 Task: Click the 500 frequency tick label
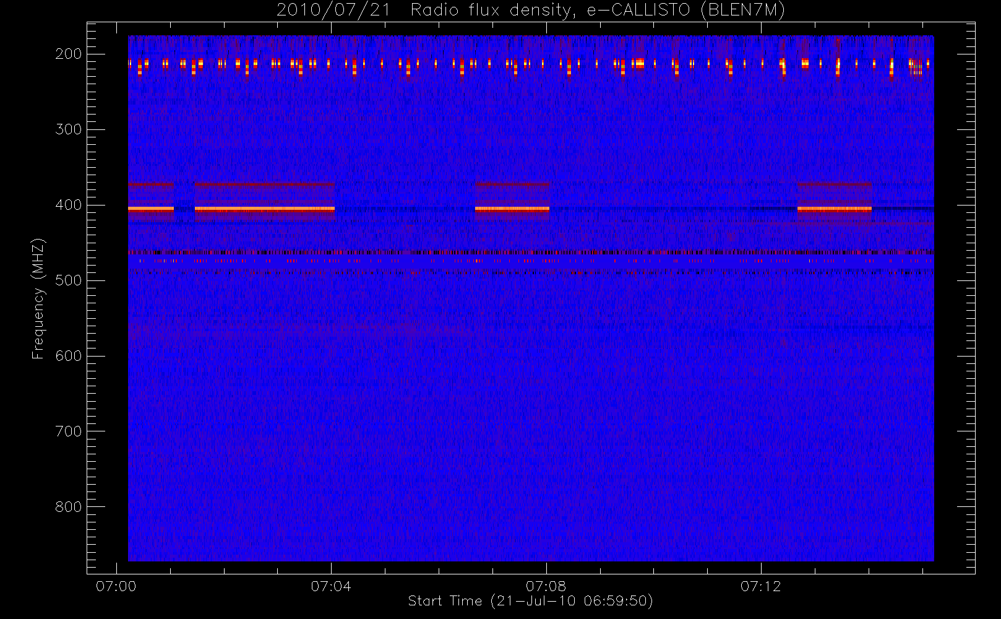(69, 280)
